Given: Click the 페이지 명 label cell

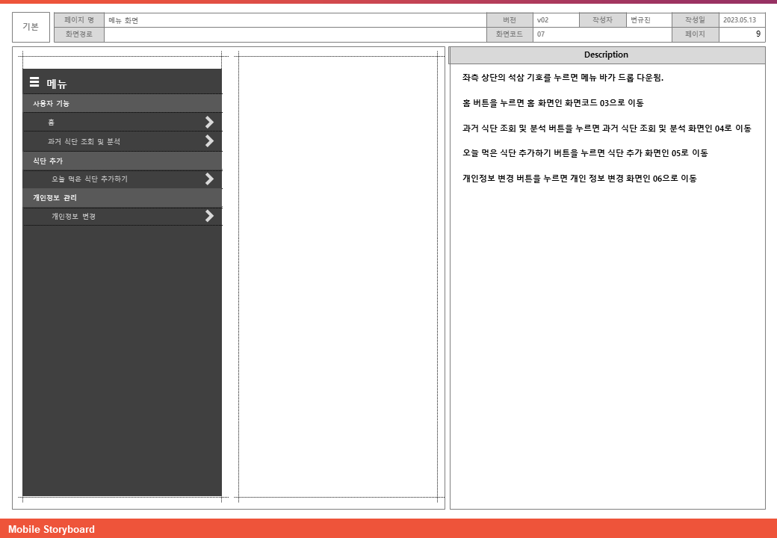Looking at the screenshot, I should (79, 20).
